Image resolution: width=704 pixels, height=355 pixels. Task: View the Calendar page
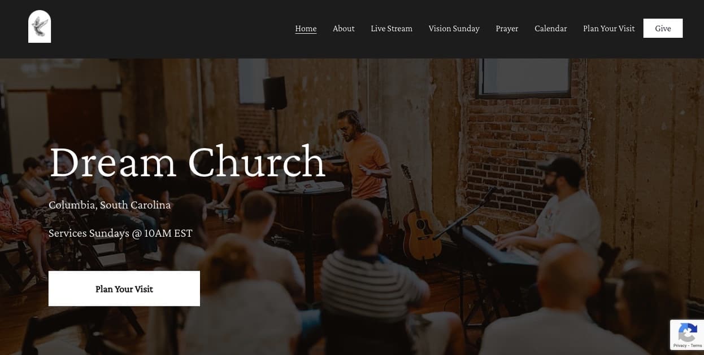click(550, 28)
